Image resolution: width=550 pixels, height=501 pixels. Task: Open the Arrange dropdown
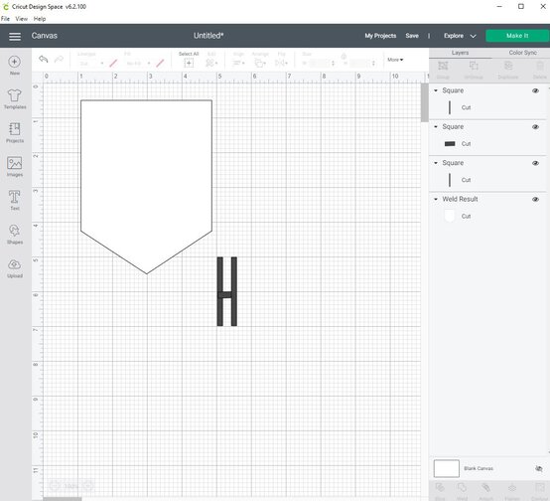pos(260,63)
